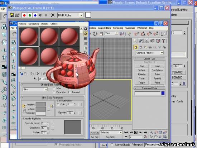This screenshot has width=197, height=148.
Task: Click the Reset Map X icon in material editor
Action: point(38,74)
